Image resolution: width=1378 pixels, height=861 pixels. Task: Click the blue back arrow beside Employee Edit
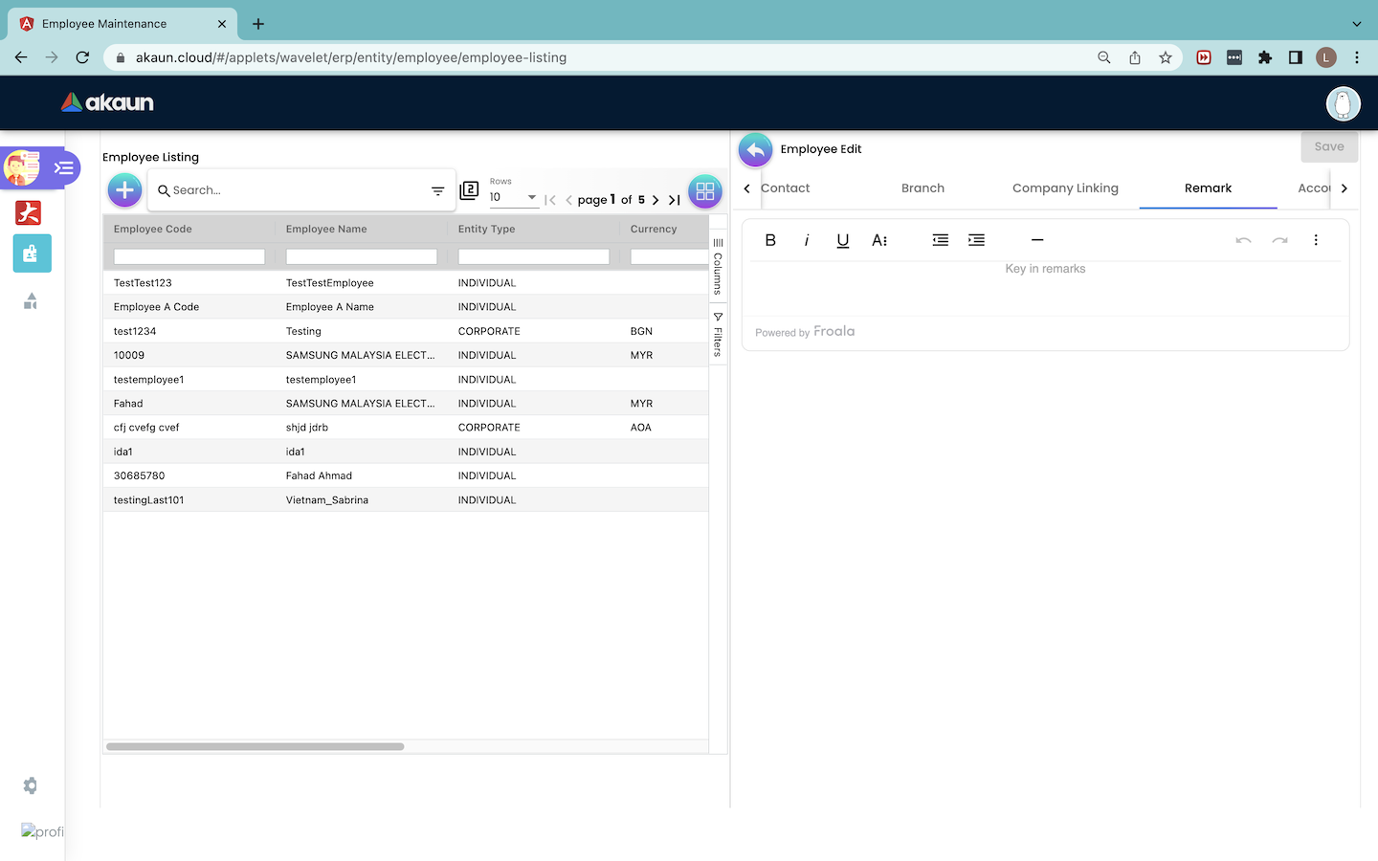(x=755, y=150)
